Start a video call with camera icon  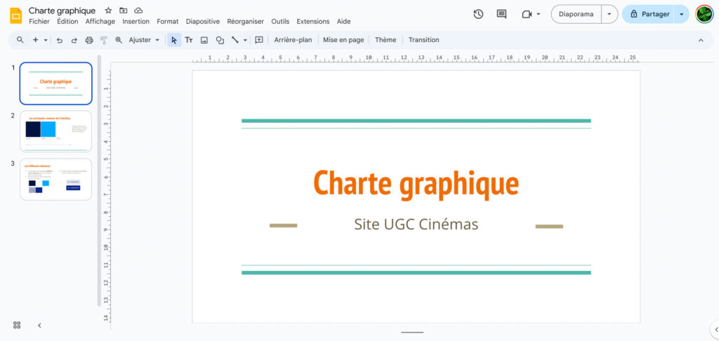(527, 14)
